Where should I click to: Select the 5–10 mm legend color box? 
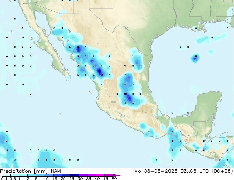[x=40, y=175]
